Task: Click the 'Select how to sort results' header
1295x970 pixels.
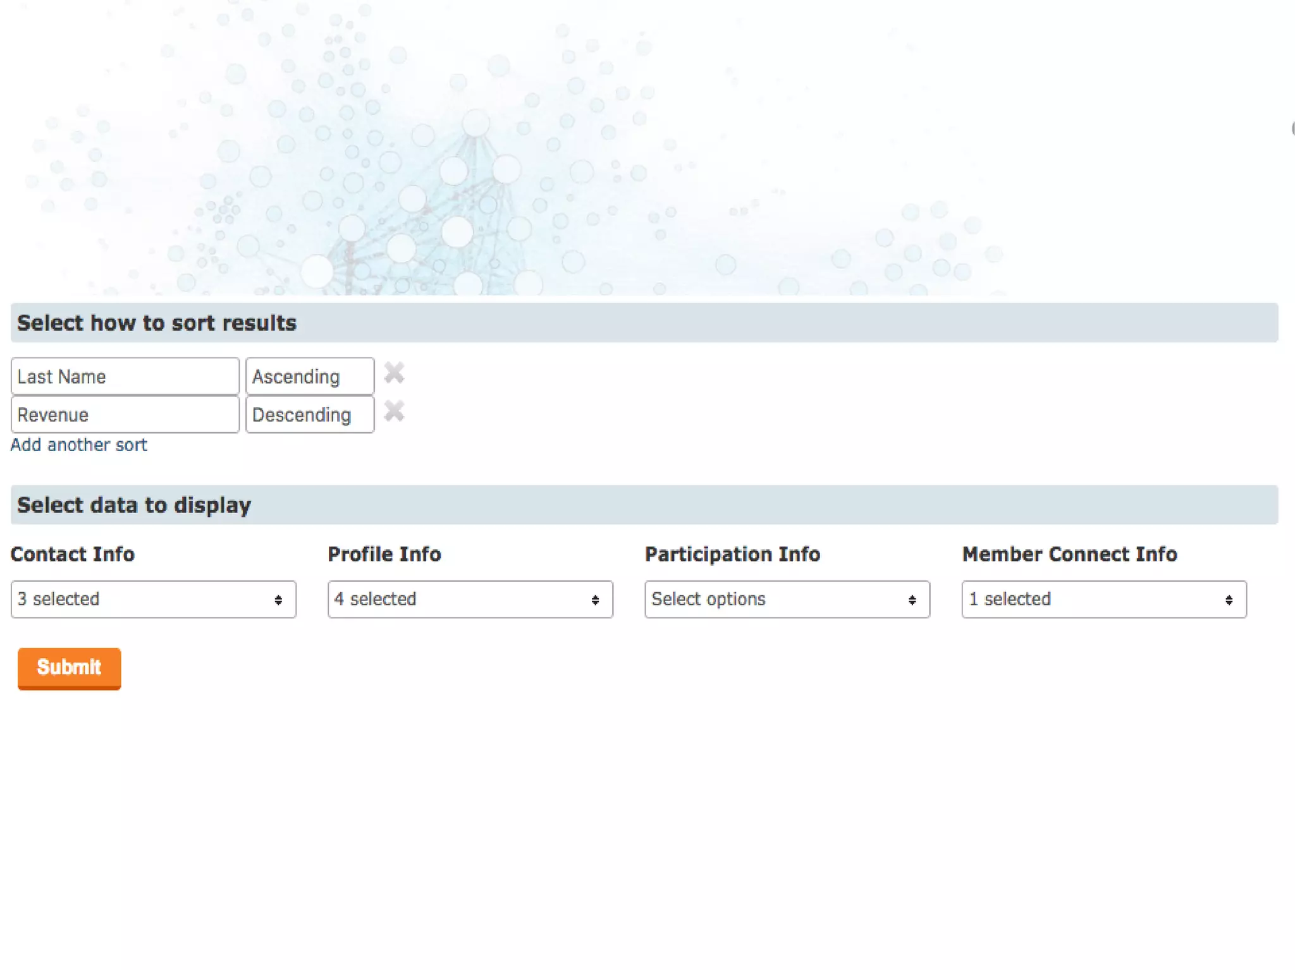Action: point(157,323)
